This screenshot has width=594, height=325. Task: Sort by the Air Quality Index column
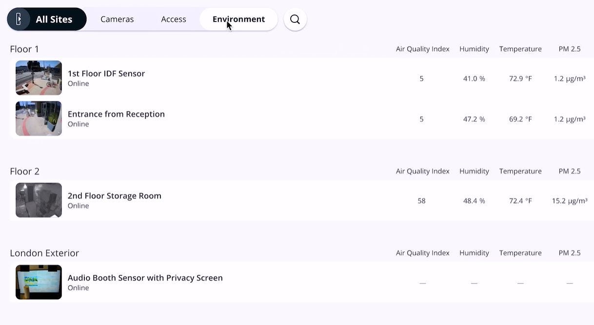pos(422,48)
